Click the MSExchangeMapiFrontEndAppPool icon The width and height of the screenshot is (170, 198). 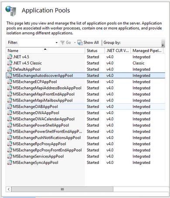(x=10, y=94)
